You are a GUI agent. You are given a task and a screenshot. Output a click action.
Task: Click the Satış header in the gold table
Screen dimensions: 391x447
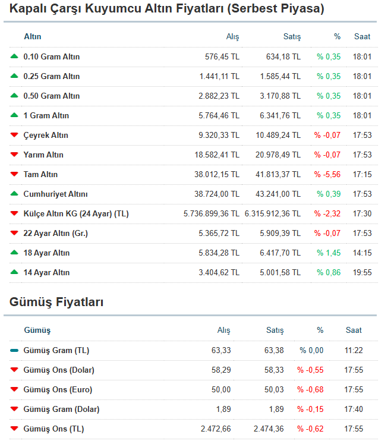click(x=291, y=36)
